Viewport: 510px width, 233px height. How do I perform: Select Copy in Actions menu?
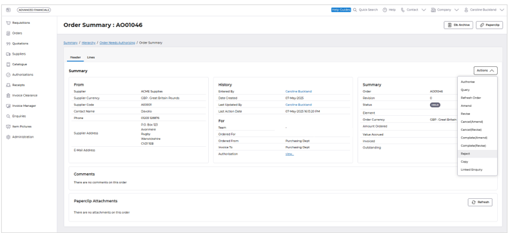coord(477,162)
